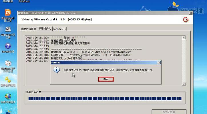
Task: Close the 硬盘低格工具 window
Action: (191, 13)
